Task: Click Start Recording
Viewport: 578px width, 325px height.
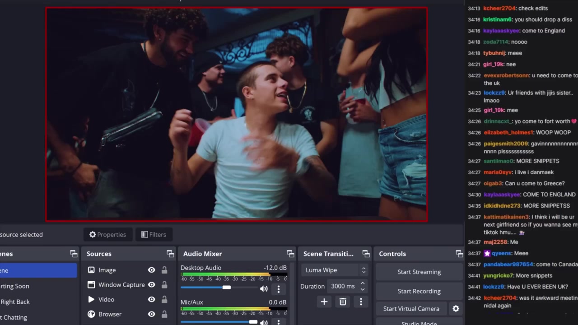Action: [419, 291]
